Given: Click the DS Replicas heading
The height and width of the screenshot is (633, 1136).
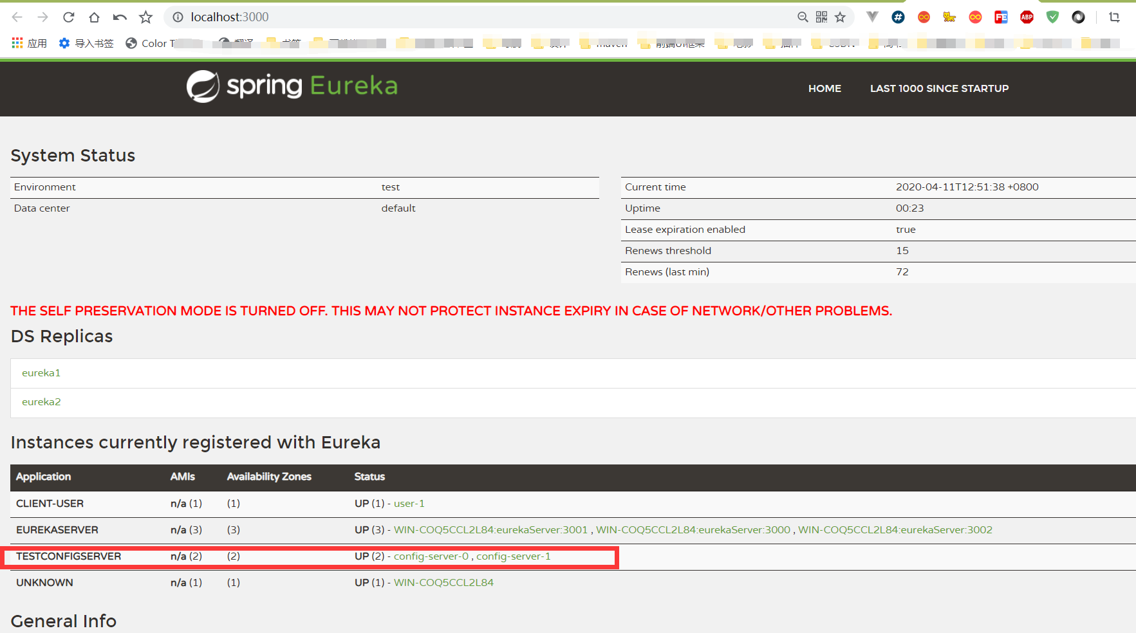Looking at the screenshot, I should pos(62,336).
